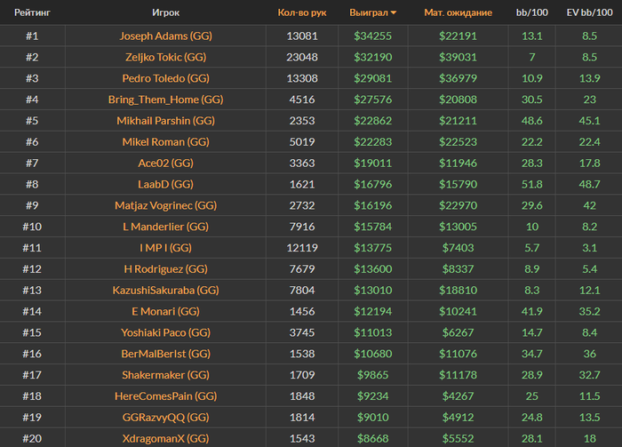Open Joseph Adams (GG) player profile
Viewport: 622px width, 447px height.
pos(166,36)
